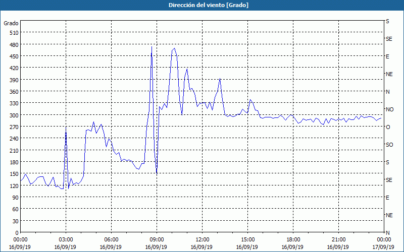
Task: Click the 0 value on the degree axis
Action: (17, 233)
